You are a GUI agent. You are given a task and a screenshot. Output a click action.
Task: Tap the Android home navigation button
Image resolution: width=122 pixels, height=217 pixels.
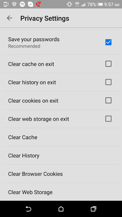point(61,209)
